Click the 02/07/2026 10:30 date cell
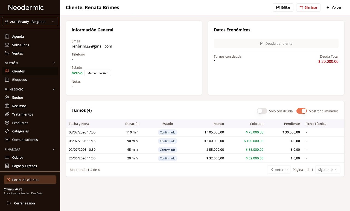Image resolution: width=350 pixels, height=211 pixels. point(82,150)
